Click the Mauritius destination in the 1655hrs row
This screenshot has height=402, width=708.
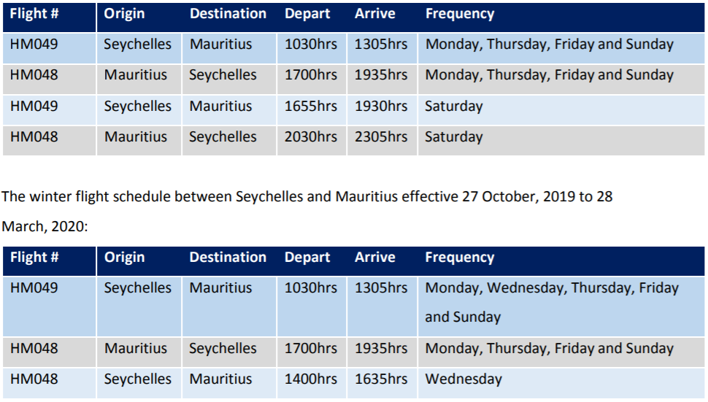point(221,107)
